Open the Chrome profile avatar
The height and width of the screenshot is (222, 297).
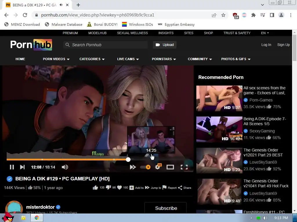pos(281,15)
